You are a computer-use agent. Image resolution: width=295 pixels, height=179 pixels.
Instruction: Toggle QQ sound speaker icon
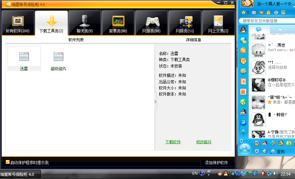coord(265,151)
